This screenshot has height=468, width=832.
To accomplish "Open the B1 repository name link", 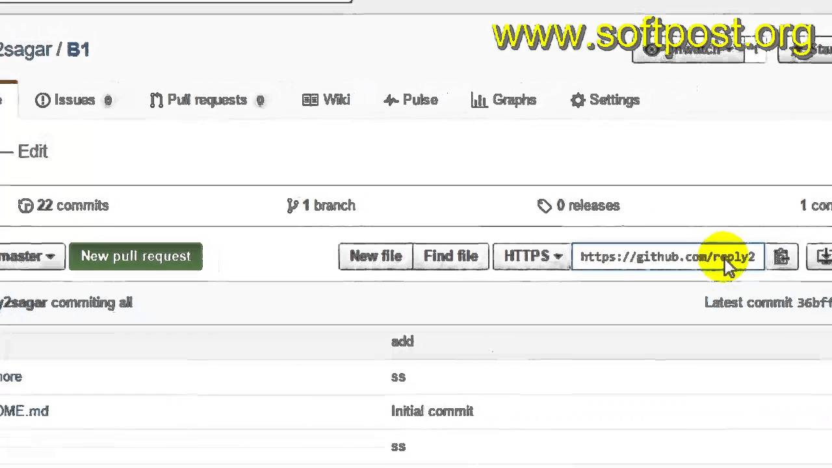I will pyautogui.click(x=78, y=49).
